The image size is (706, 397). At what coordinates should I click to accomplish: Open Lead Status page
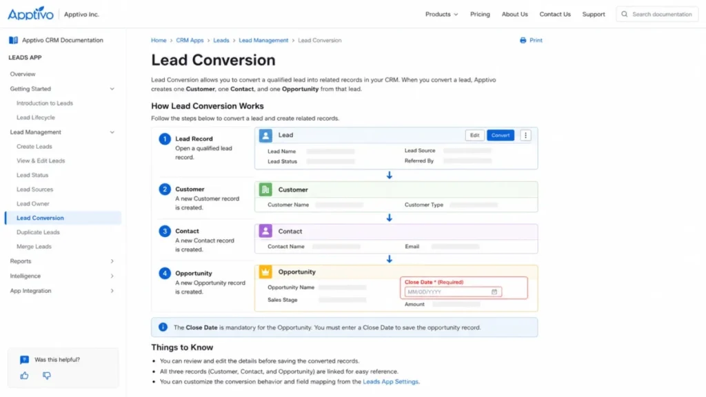click(32, 175)
